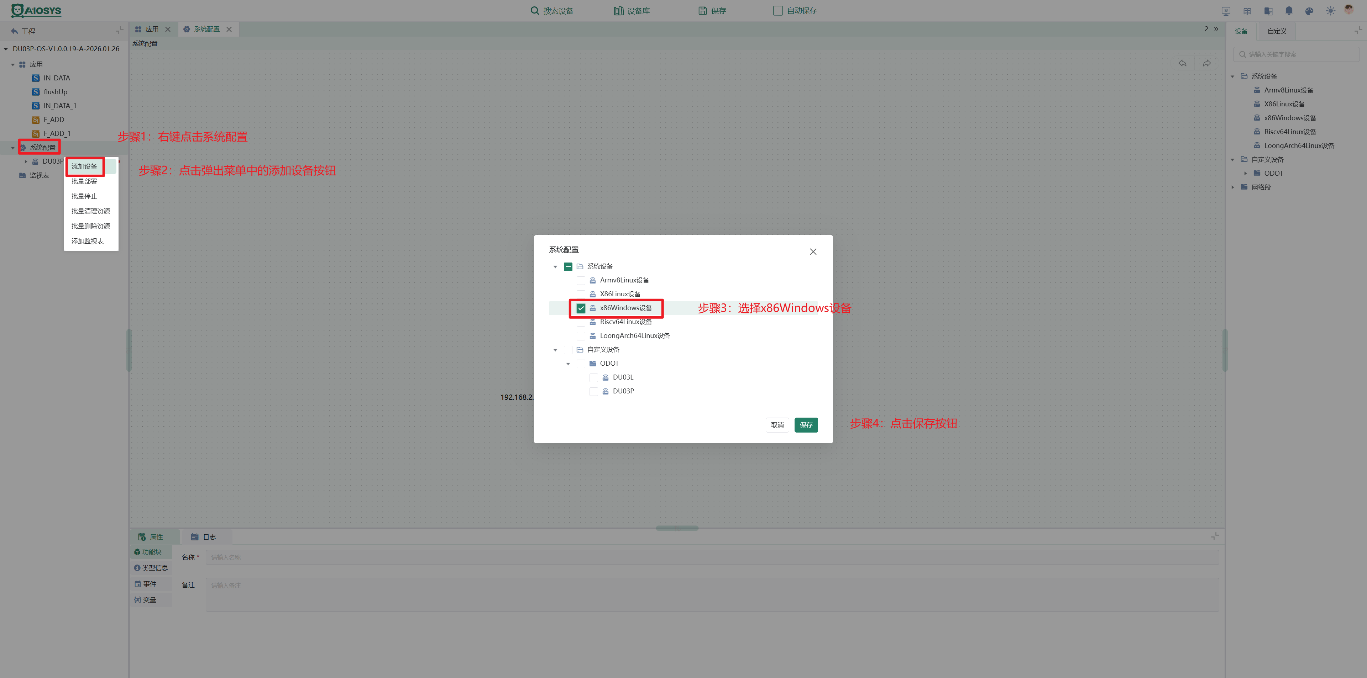Check the LoongArch64Linux设备 checkbox

[x=581, y=336]
